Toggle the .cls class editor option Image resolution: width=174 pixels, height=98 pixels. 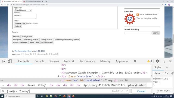pos(165,73)
